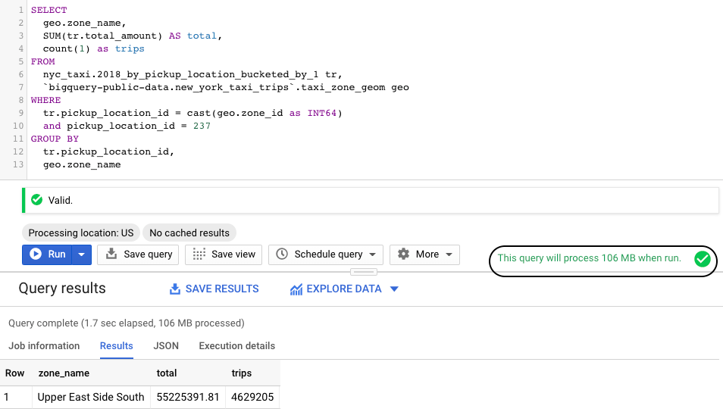Click the green Valid check icon
The height and width of the screenshot is (409, 723).
[37, 200]
